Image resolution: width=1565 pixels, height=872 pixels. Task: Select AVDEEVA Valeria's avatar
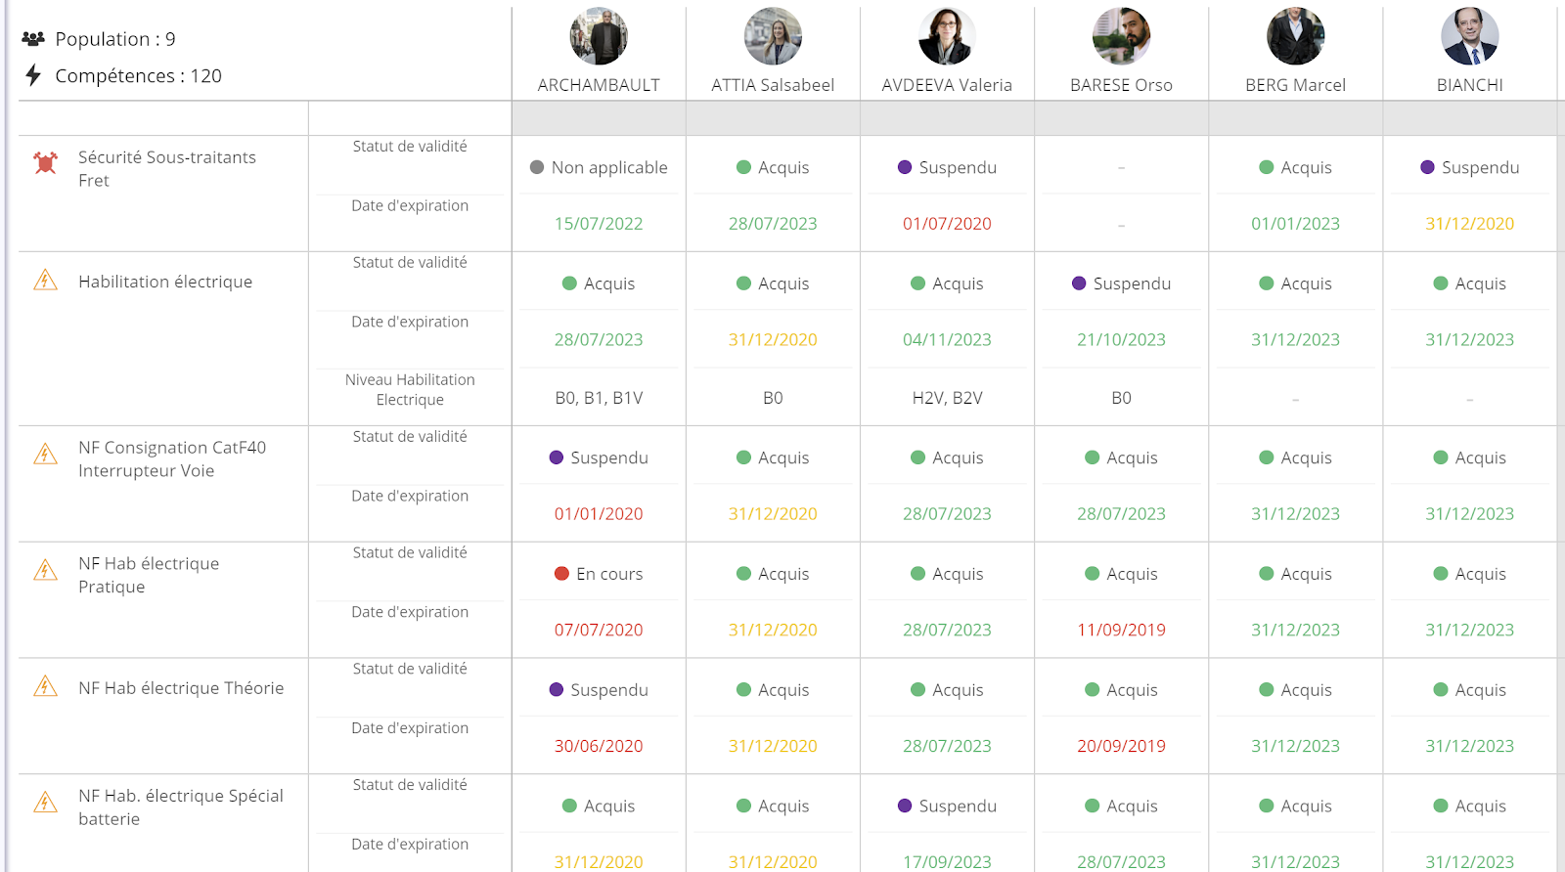947,37
